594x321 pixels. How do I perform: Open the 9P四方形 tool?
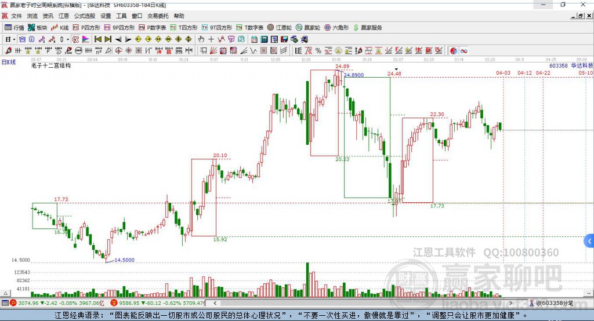[x=119, y=28]
